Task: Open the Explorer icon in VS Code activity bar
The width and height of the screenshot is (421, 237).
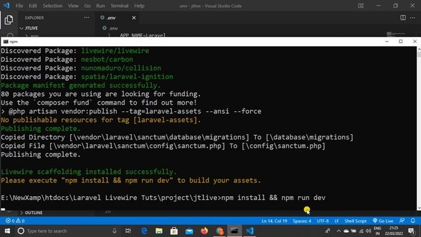Action: point(9,20)
